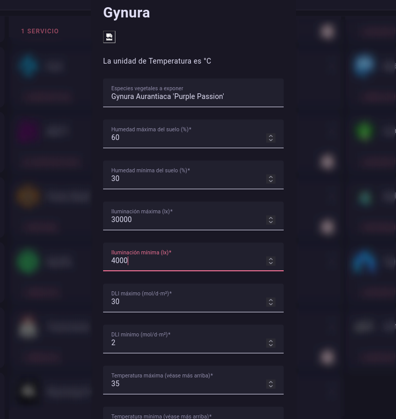
Task: Click the Iluminación mínima spinner arrows
Action: 271,261
